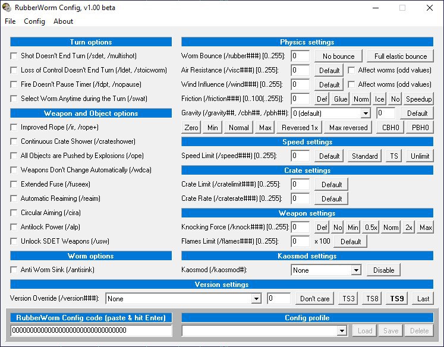444x347 pixels.
Task: Set gravity to Max
Action: click(265, 127)
